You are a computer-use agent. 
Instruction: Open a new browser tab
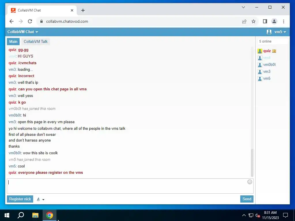(83, 10)
